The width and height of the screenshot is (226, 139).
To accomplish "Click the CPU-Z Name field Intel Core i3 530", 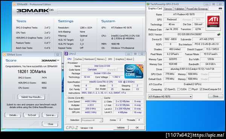I will 102,66.
